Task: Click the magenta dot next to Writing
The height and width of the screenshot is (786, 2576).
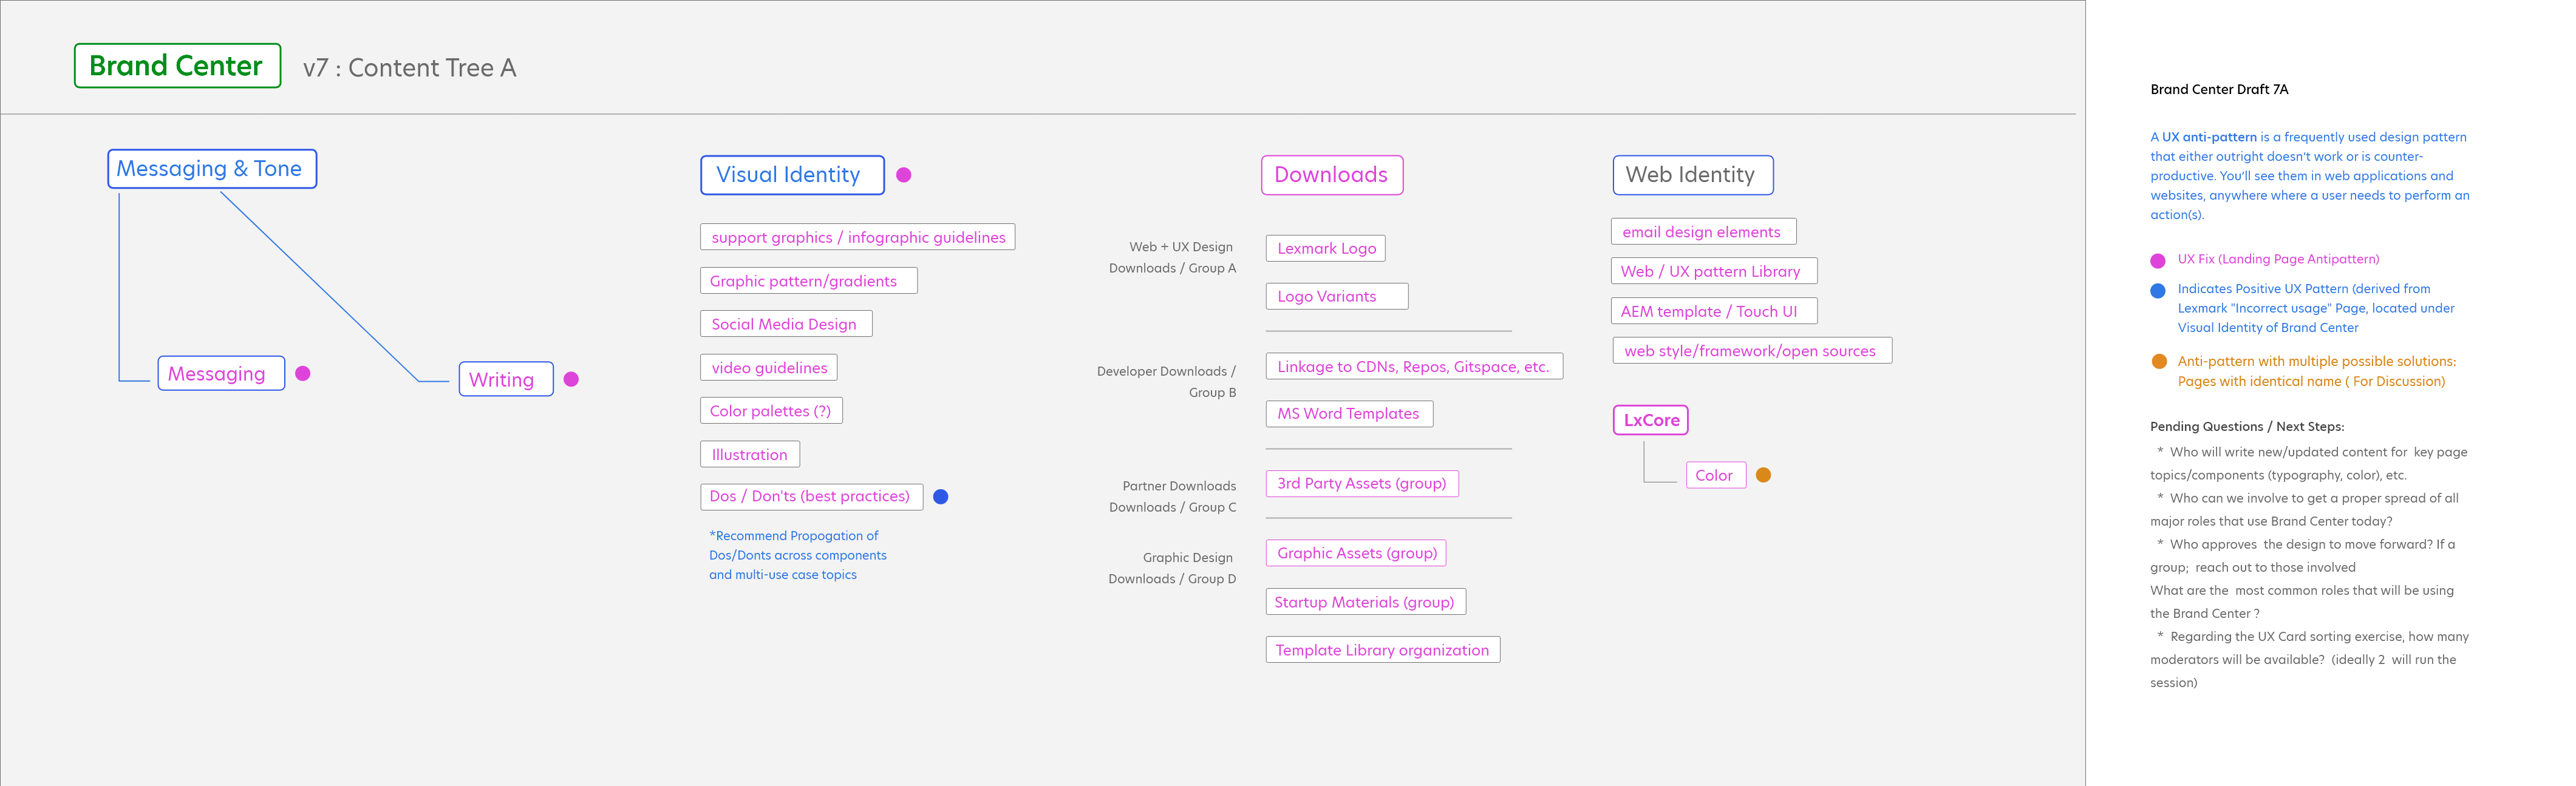Action: 571,379
